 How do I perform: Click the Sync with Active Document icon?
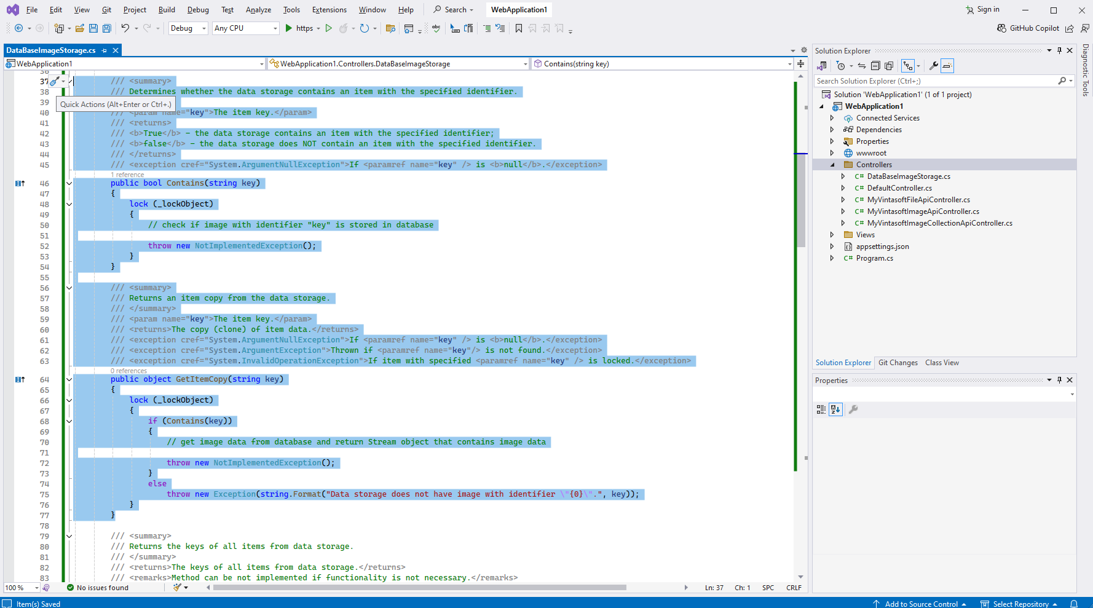(x=862, y=66)
